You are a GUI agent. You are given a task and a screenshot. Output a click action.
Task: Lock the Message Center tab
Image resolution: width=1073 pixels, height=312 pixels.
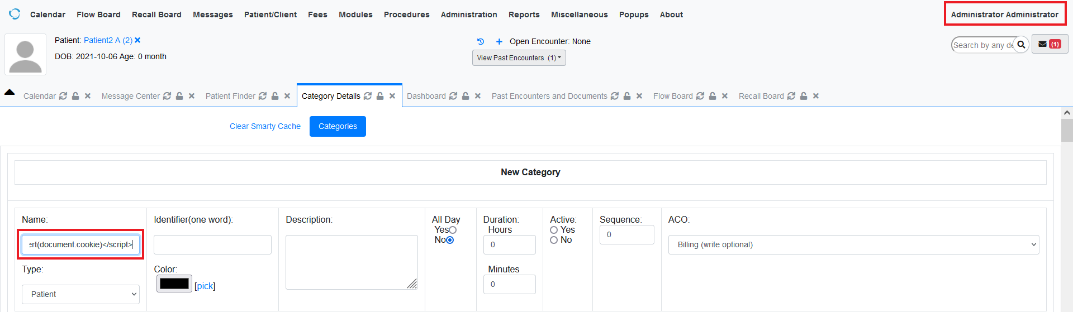[x=179, y=96]
